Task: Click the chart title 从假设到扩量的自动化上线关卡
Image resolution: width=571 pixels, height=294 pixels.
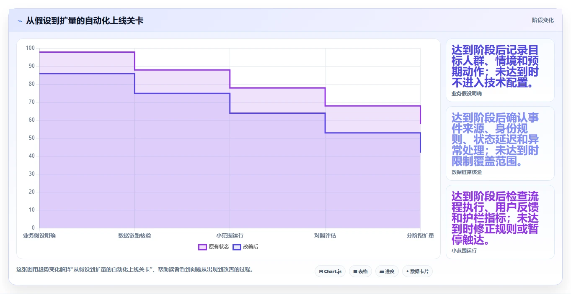Action: pos(85,20)
